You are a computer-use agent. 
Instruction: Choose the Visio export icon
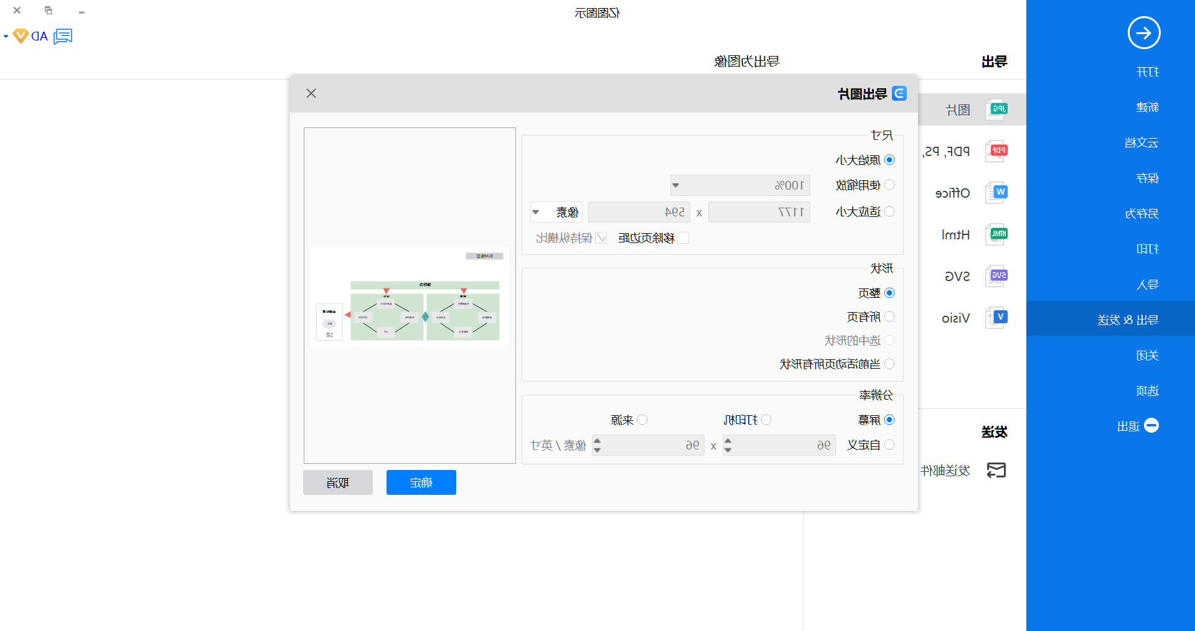(997, 318)
